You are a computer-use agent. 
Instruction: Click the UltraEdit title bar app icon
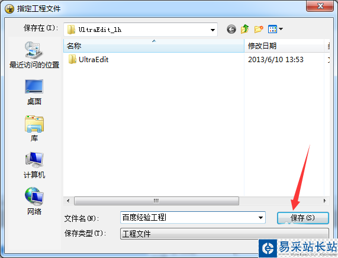9,9
